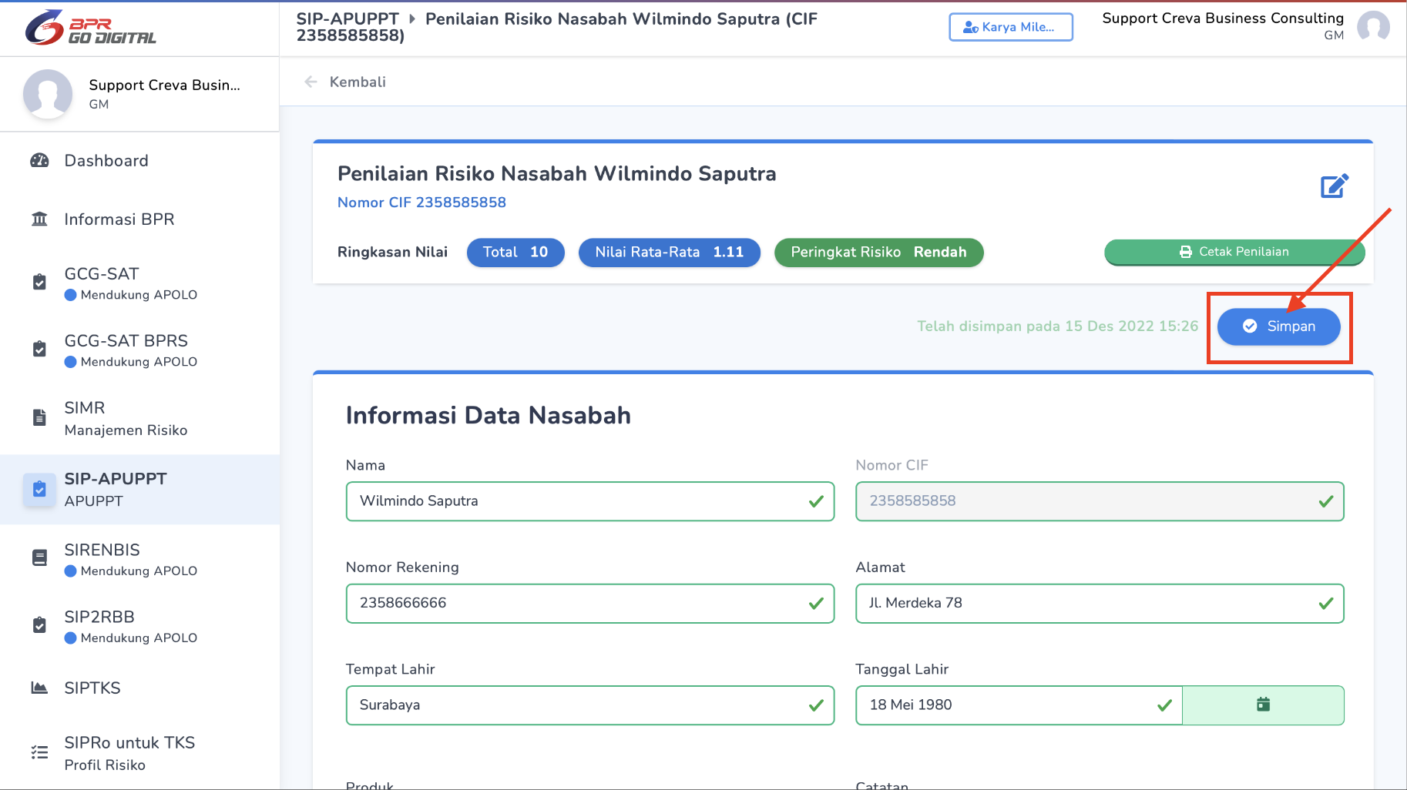This screenshot has height=790, width=1407.
Task: Click the Alamat input field
Action: 1100,604
